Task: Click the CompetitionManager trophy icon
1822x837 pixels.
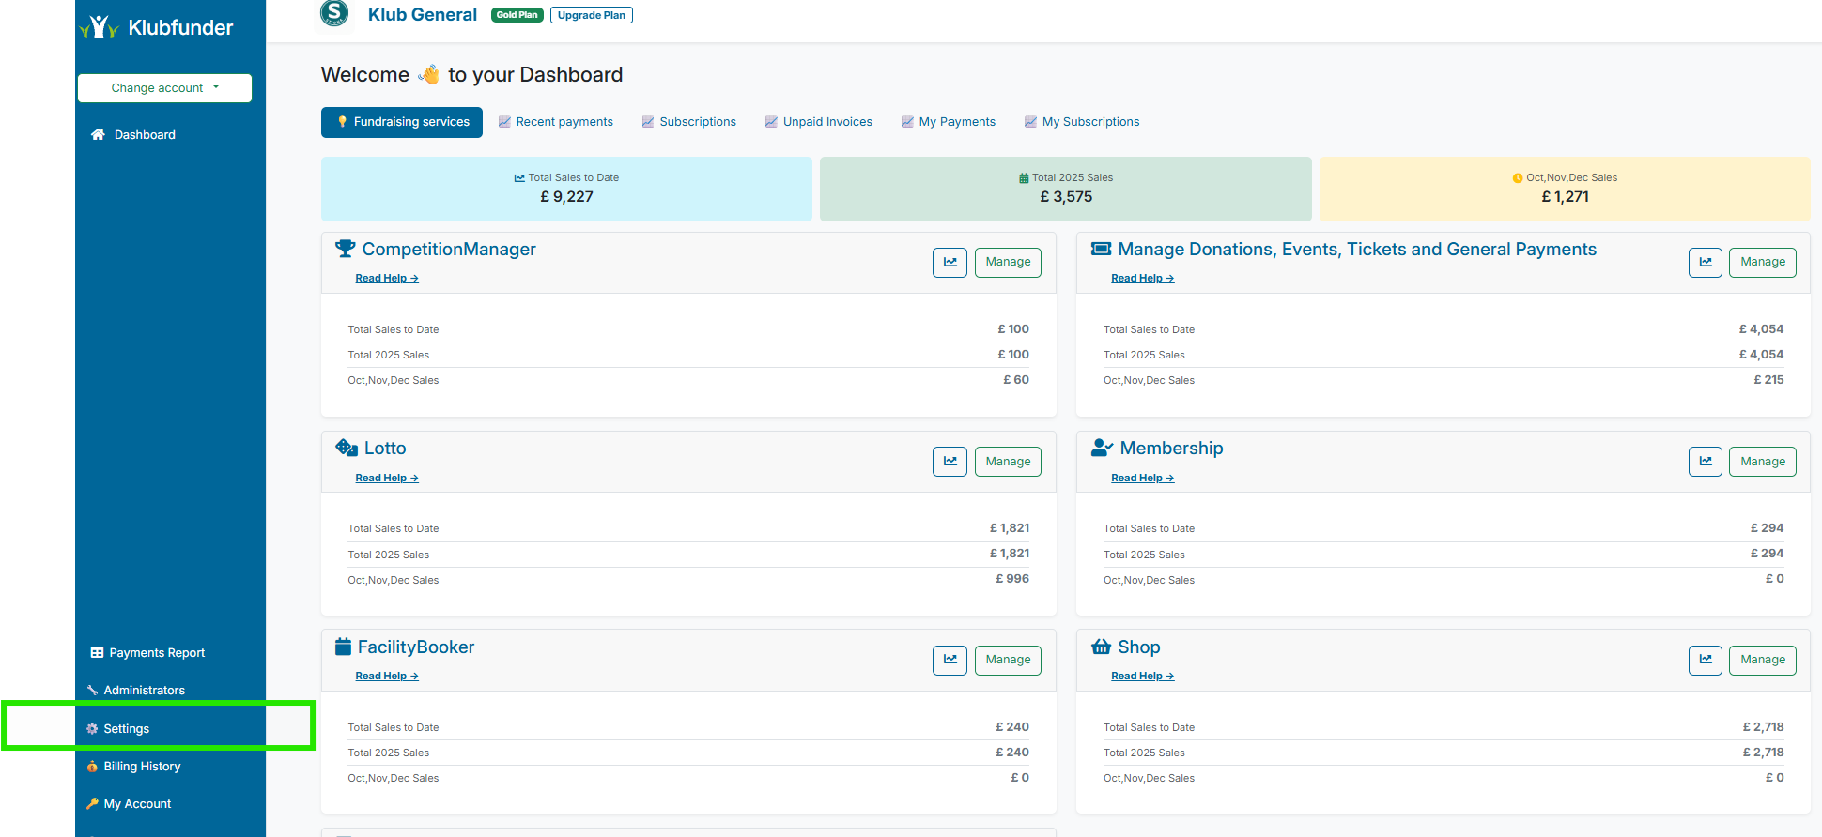Action: point(346,249)
